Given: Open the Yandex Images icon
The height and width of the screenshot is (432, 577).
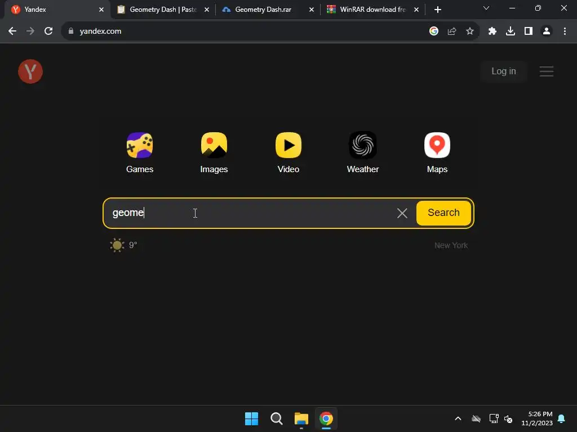Looking at the screenshot, I should click(x=214, y=145).
